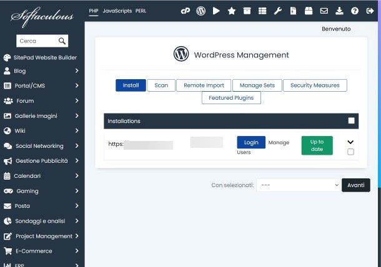The width and height of the screenshot is (381, 267).
Task: Open the installations list icon in toolbar
Action: coord(262,11)
